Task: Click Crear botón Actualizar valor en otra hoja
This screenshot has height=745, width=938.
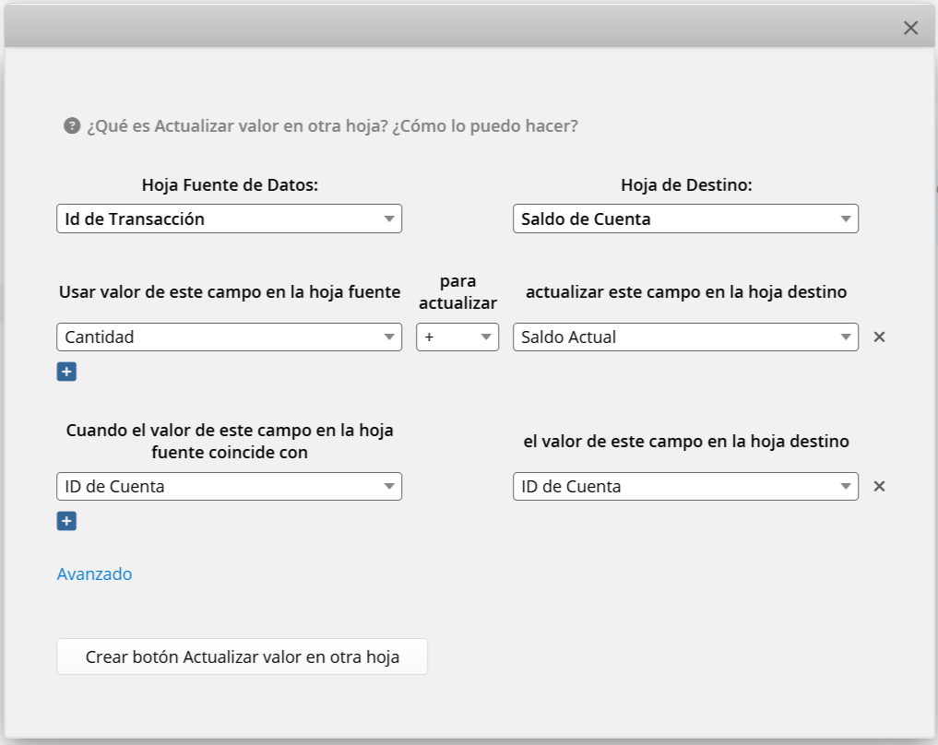Action: tap(243, 656)
